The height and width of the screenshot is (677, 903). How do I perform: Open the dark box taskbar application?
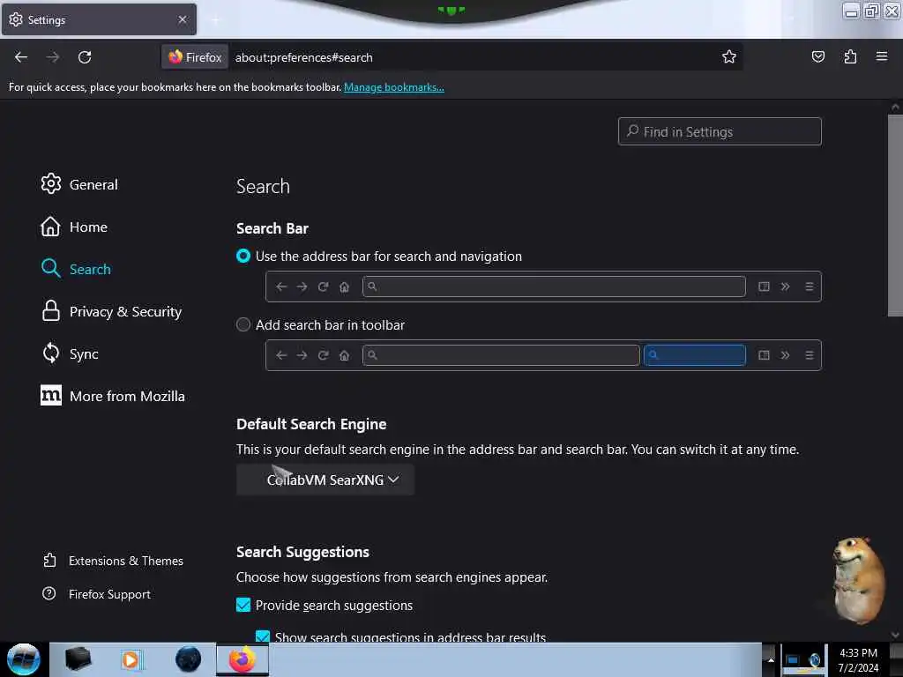78,659
